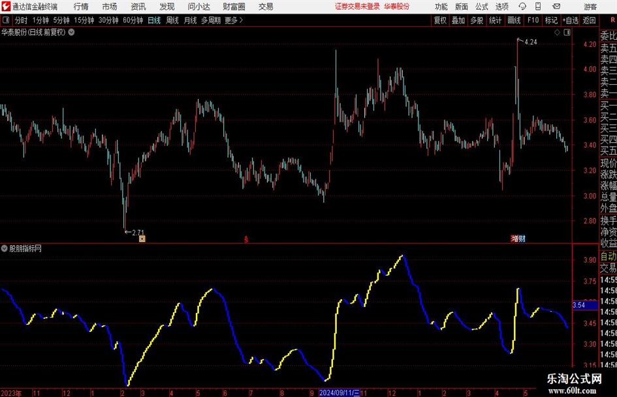Click the 财 event marker under the chart
The width and height of the screenshot is (617, 397).
pos(522,239)
